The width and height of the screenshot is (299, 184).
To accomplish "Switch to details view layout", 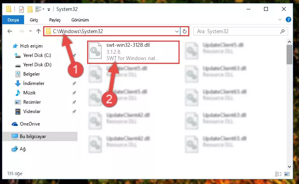I will (278, 174).
